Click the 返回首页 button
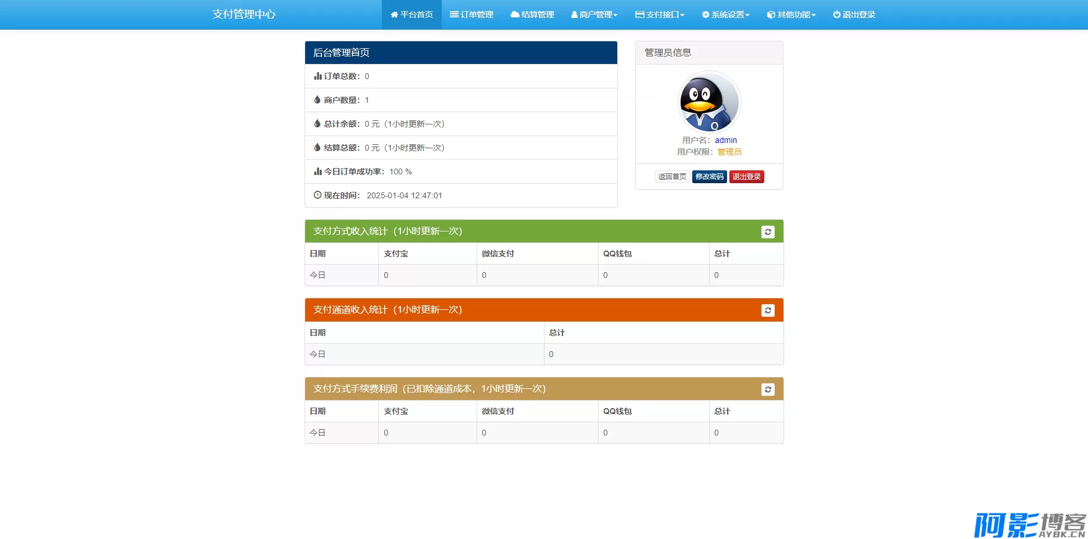 coord(672,177)
